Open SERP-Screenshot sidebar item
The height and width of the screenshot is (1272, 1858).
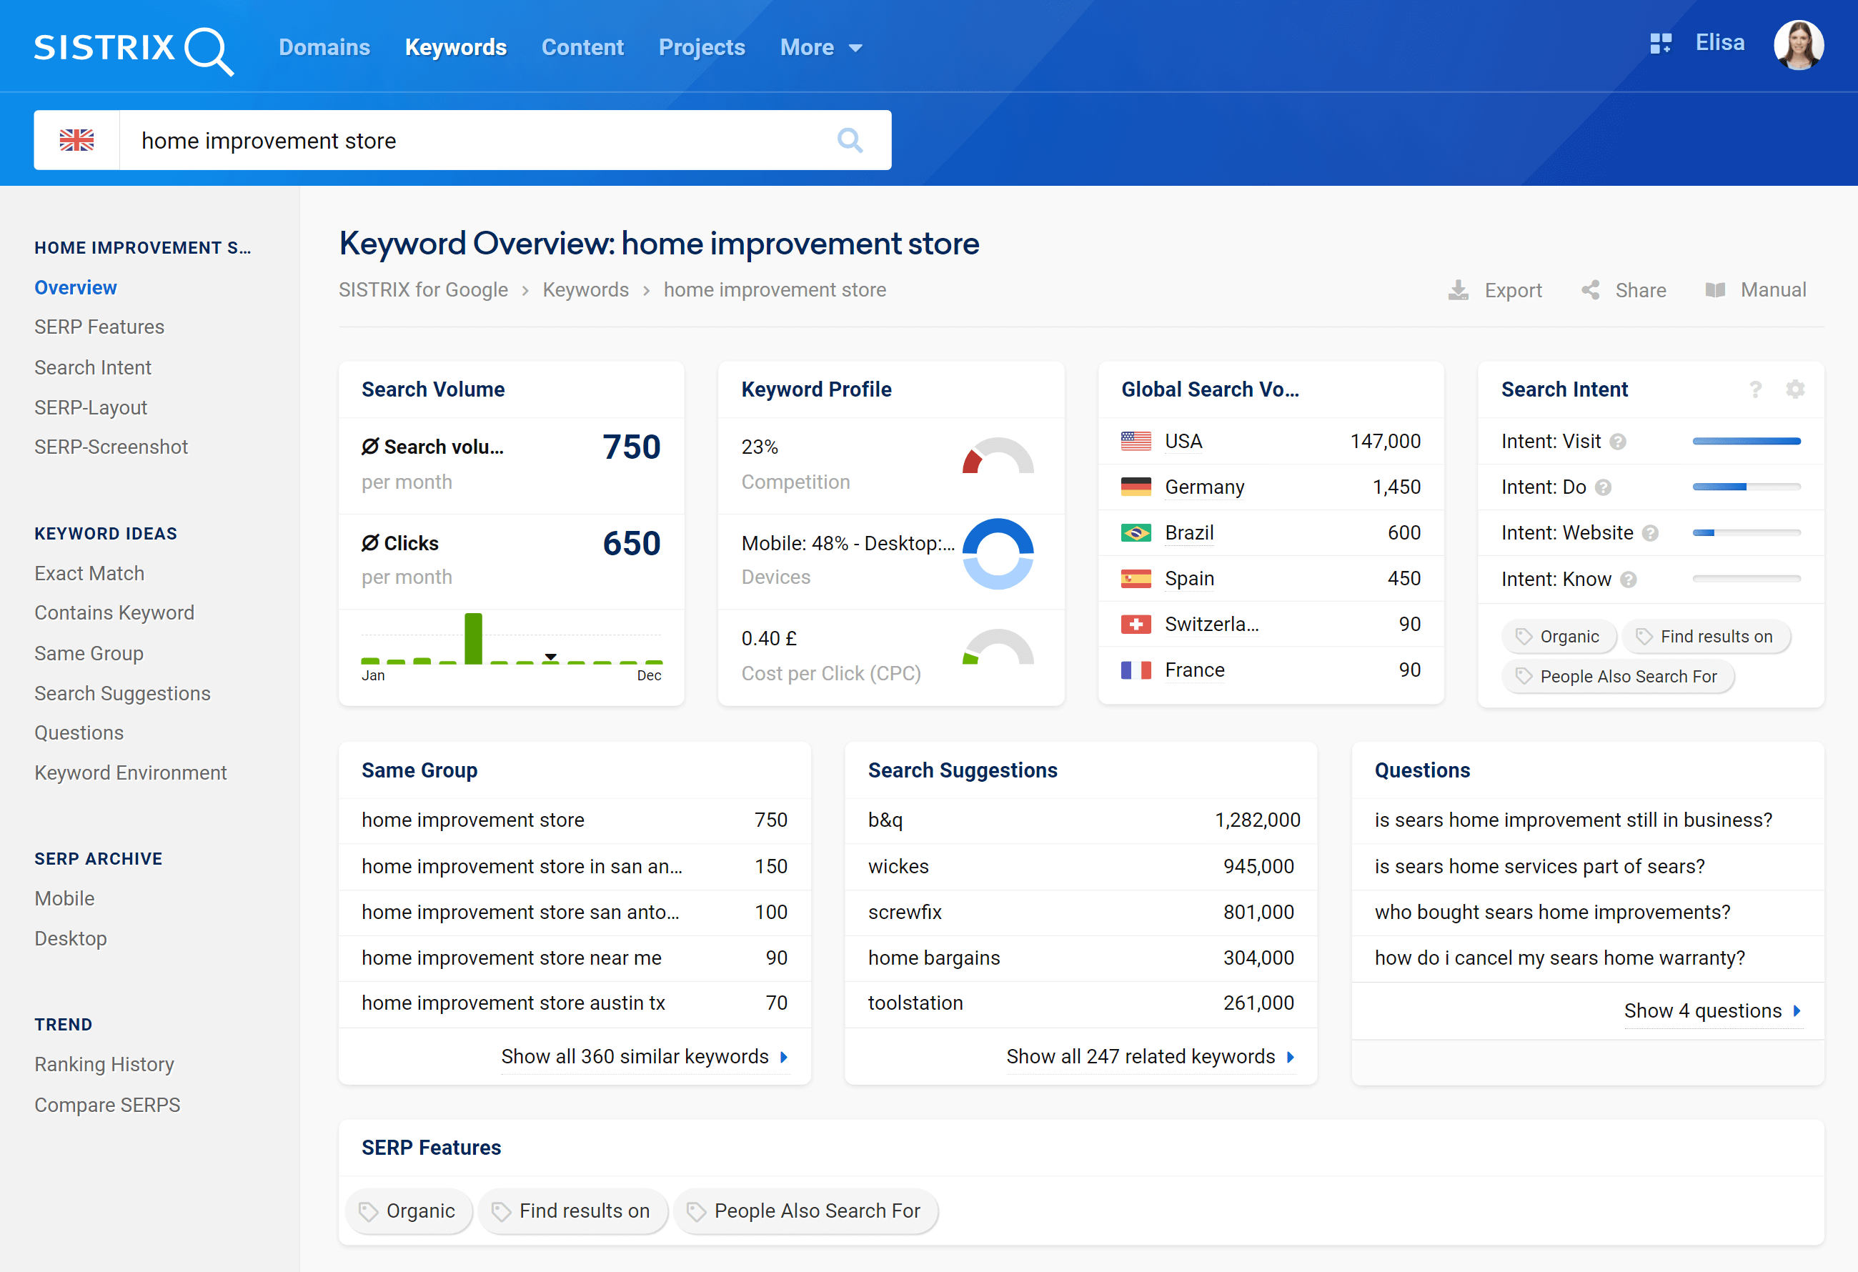tap(111, 447)
